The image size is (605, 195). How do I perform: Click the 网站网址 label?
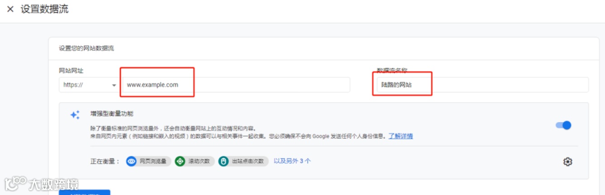coord(71,71)
